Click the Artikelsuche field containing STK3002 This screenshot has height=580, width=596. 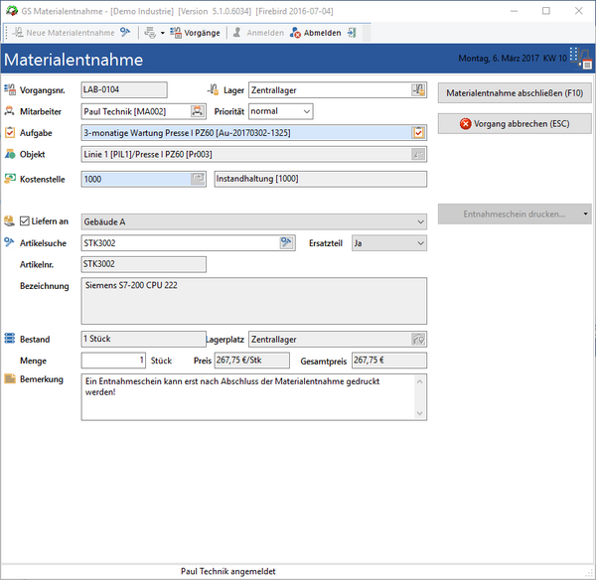pyautogui.click(x=179, y=242)
